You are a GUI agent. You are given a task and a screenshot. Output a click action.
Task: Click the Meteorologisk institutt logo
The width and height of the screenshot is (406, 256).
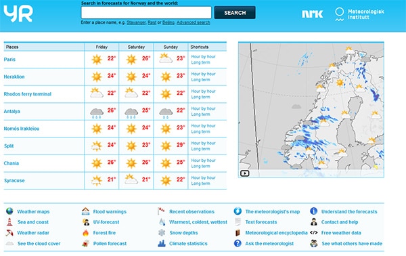click(359, 14)
